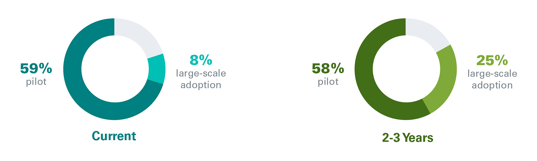Screen dimensions: 537x161
Task: Click the "pilot" label below 58%
Action: coord(328,82)
